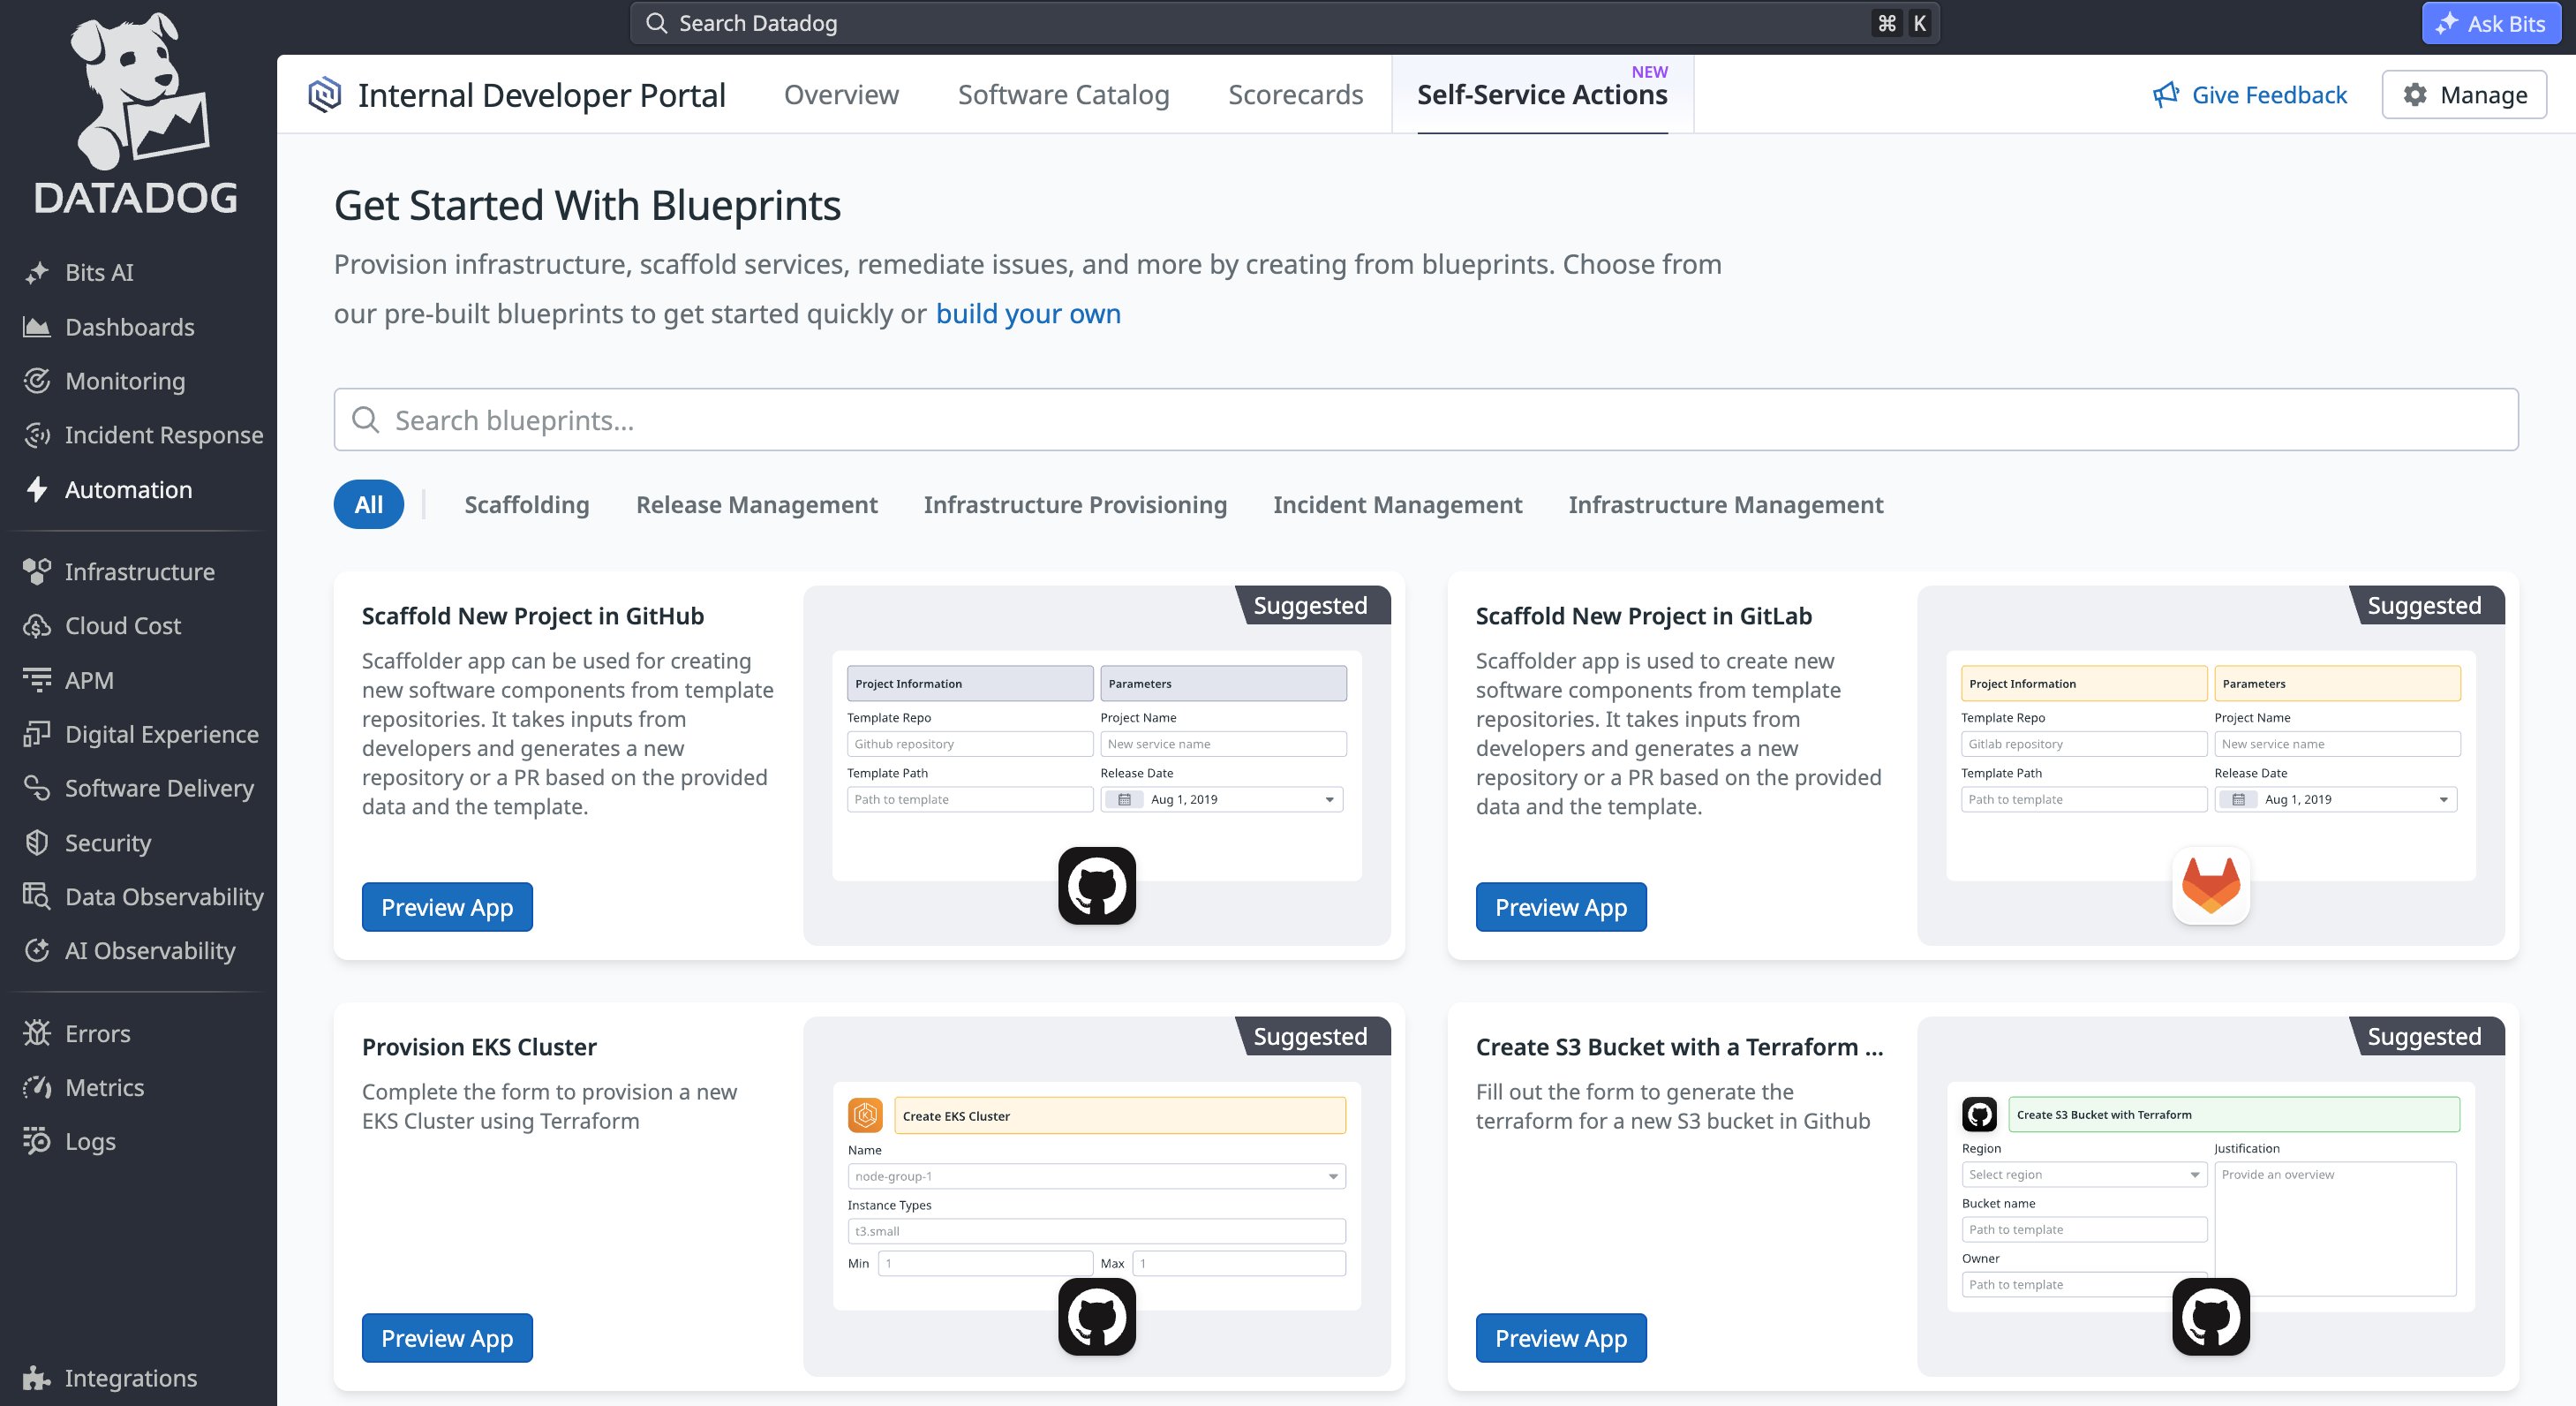Filter by Infrastructure Provisioning category

(1074, 504)
